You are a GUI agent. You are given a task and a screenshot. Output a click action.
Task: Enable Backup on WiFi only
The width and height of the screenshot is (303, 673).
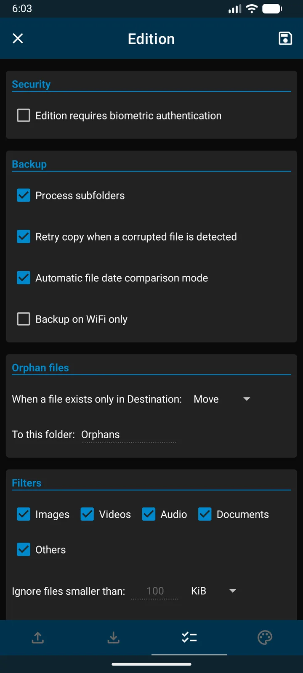coord(24,319)
